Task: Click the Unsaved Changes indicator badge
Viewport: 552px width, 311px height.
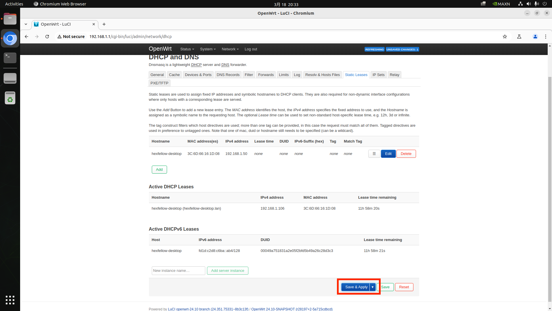Action: (x=402, y=50)
